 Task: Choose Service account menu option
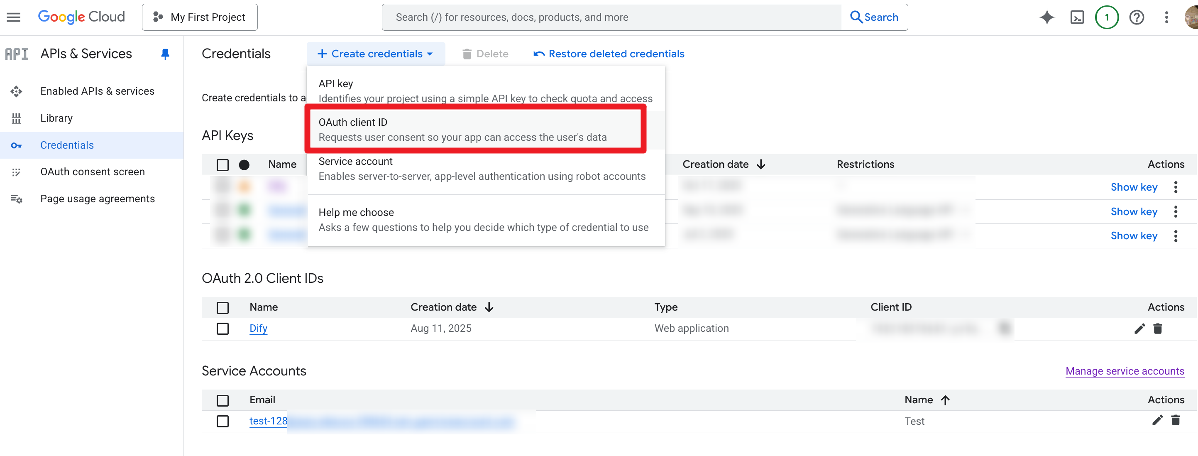[482, 169]
